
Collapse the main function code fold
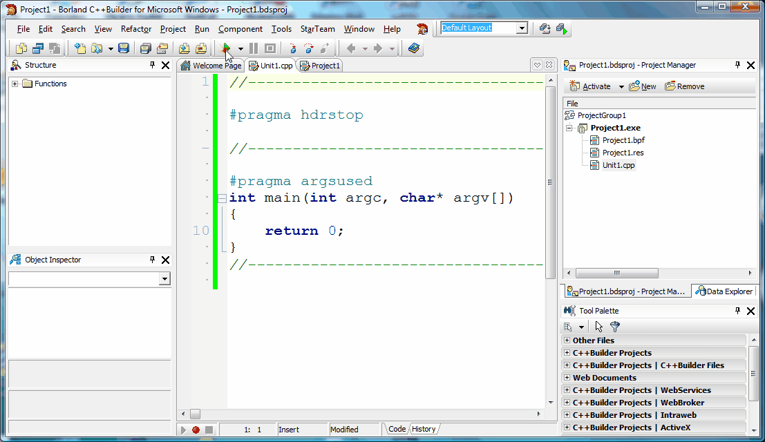(x=222, y=198)
